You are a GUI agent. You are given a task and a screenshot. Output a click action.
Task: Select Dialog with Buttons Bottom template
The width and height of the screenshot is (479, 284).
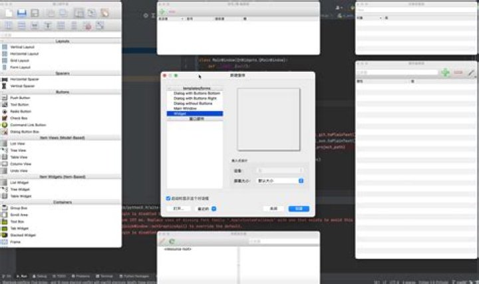point(193,93)
